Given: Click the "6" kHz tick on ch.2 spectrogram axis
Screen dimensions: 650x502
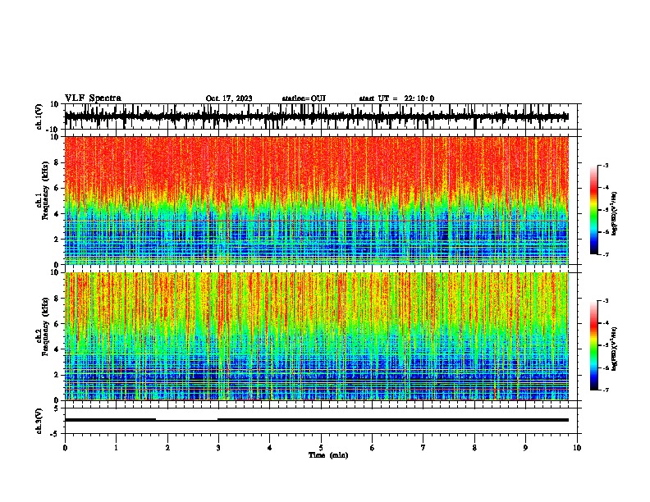Looking at the screenshot, I should click(57, 324).
